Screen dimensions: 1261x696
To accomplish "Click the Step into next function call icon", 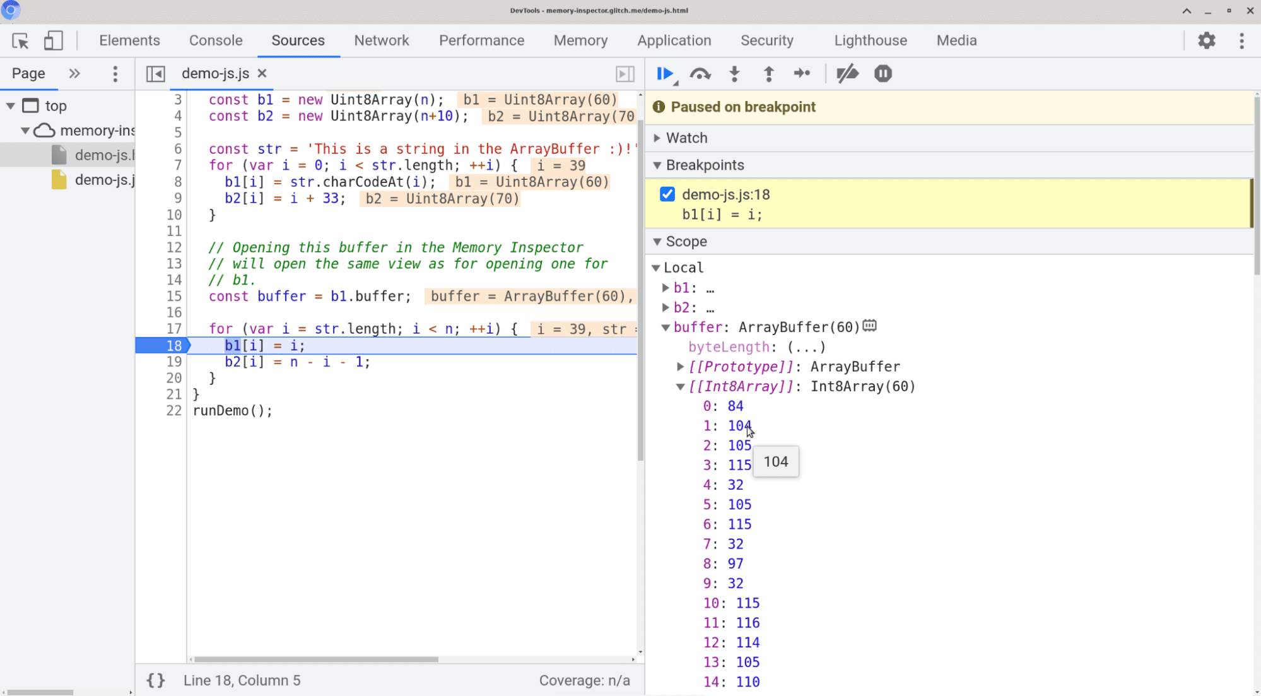I will coord(734,74).
